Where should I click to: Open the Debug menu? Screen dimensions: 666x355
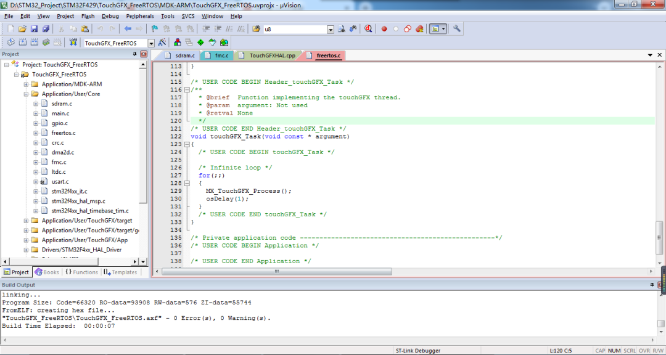[x=110, y=16]
